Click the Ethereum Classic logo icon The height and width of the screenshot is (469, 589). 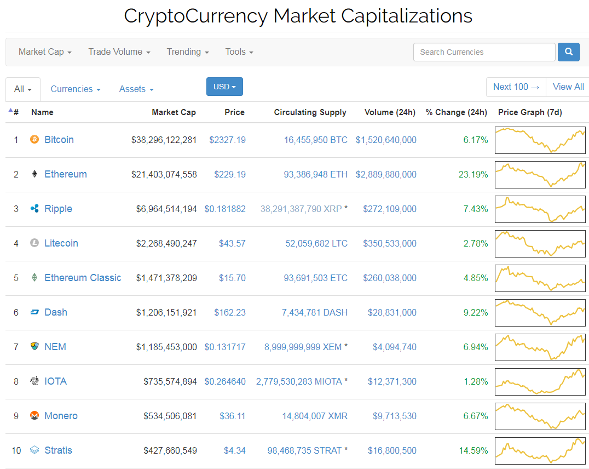(x=34, y=278)
